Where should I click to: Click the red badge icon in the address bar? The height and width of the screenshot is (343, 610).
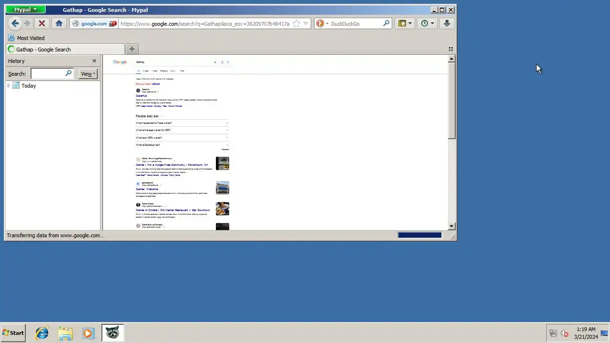[113, 24]
